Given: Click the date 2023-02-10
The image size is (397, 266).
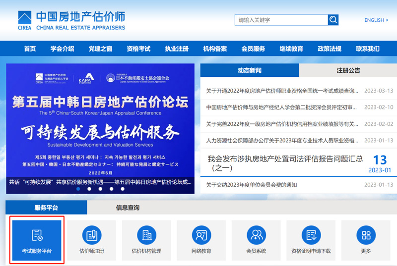Looking at the screenshot, I should click(379, 107).
